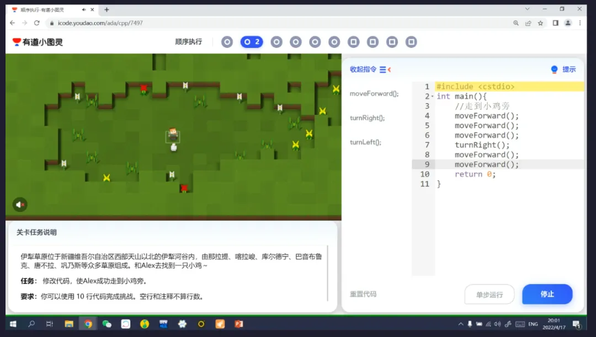Screen dimensions: 596x337
Task: Open a new browser tab
Action: (x=107, y=10)
